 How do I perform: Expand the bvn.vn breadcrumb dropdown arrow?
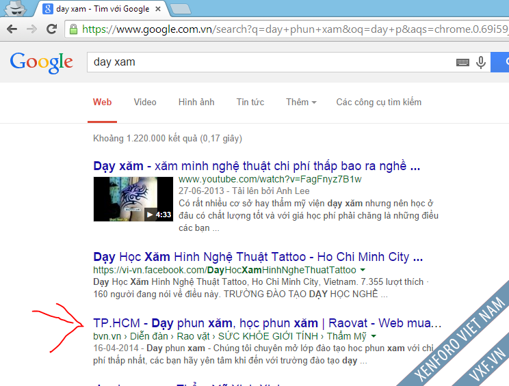374,336
